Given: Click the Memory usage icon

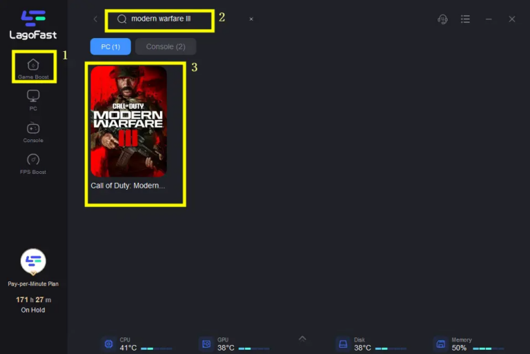Looking at the screenshot, I should point(440,344).
